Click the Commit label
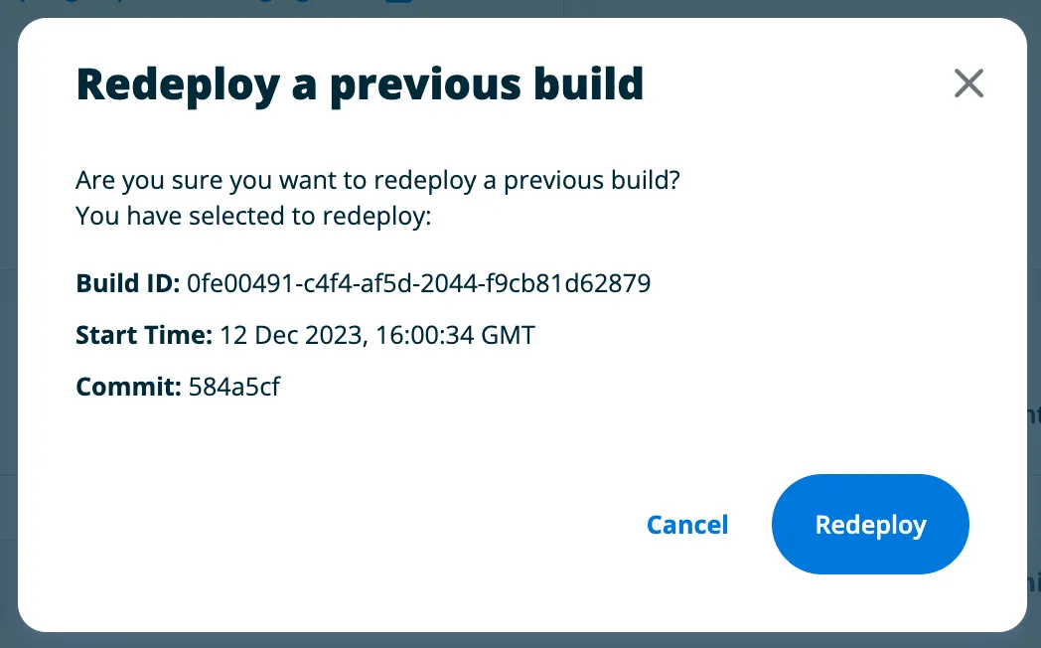 pyautogui.click(x=128, y=386)
